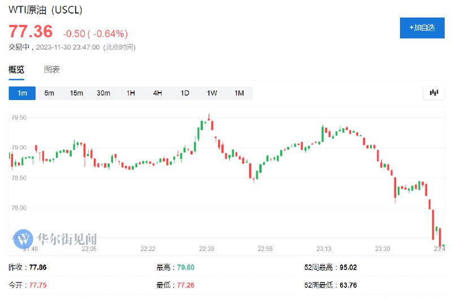452x299 pixels.
Task: Click the timestamp 2023-11-30 23:47:00
Action: 68,47
